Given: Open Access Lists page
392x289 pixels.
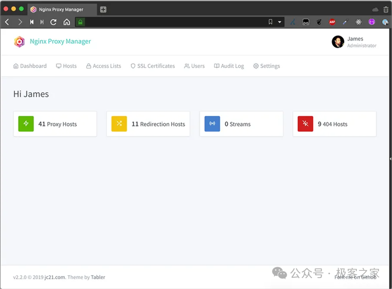Looking at the screenshot, I should coord(104,66).
